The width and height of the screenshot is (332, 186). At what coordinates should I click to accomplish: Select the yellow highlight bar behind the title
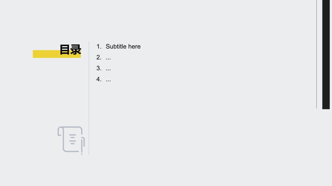[57, 54]
